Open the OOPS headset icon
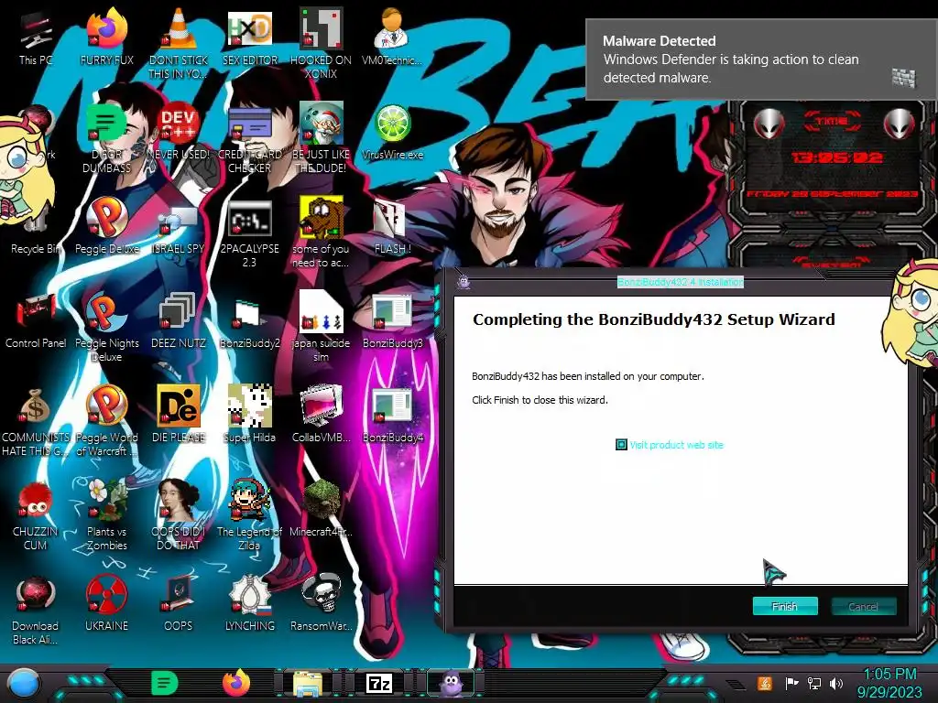938x703 pixels. 179,605
